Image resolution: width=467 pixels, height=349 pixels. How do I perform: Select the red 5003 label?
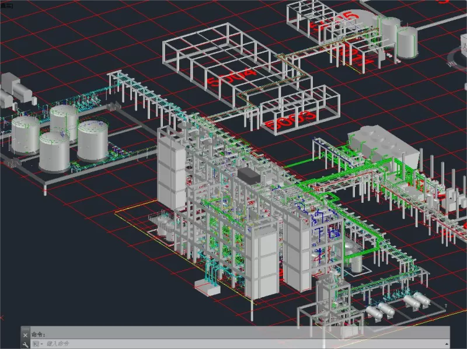click(x=290, y=119)
